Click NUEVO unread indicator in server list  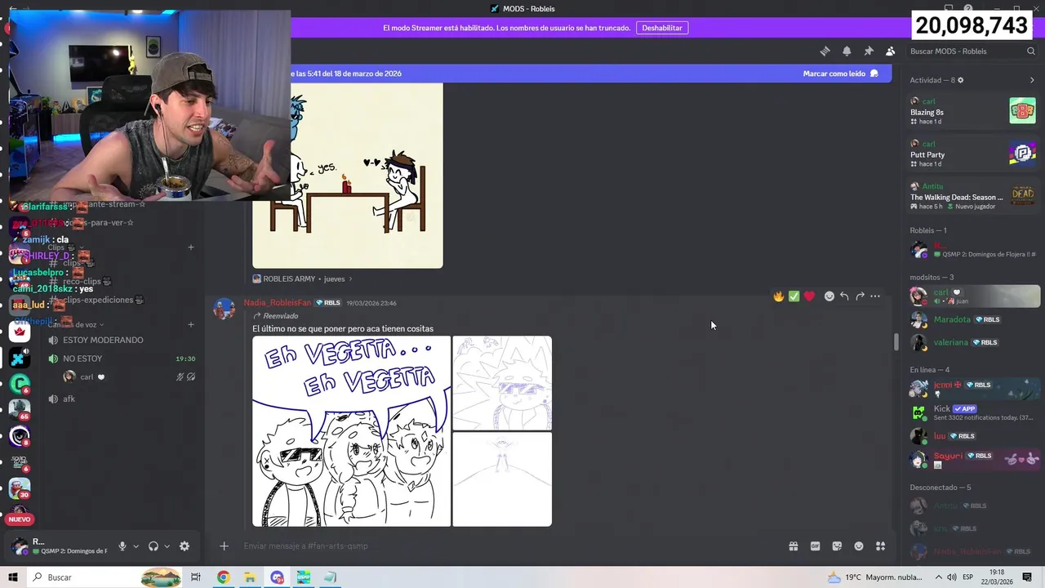(x=19, y=519)
